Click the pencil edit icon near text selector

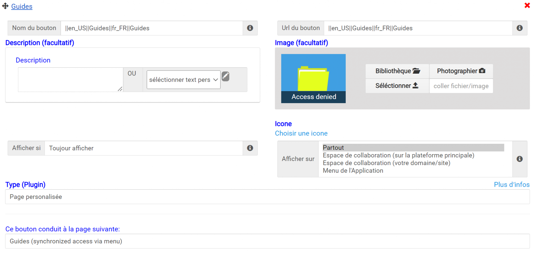pyautogui.click(x=226, y=76)
